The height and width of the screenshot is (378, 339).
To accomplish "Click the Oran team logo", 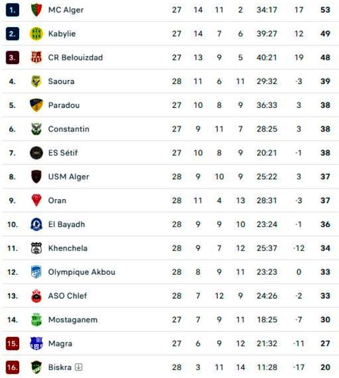I will click(36, 200).
